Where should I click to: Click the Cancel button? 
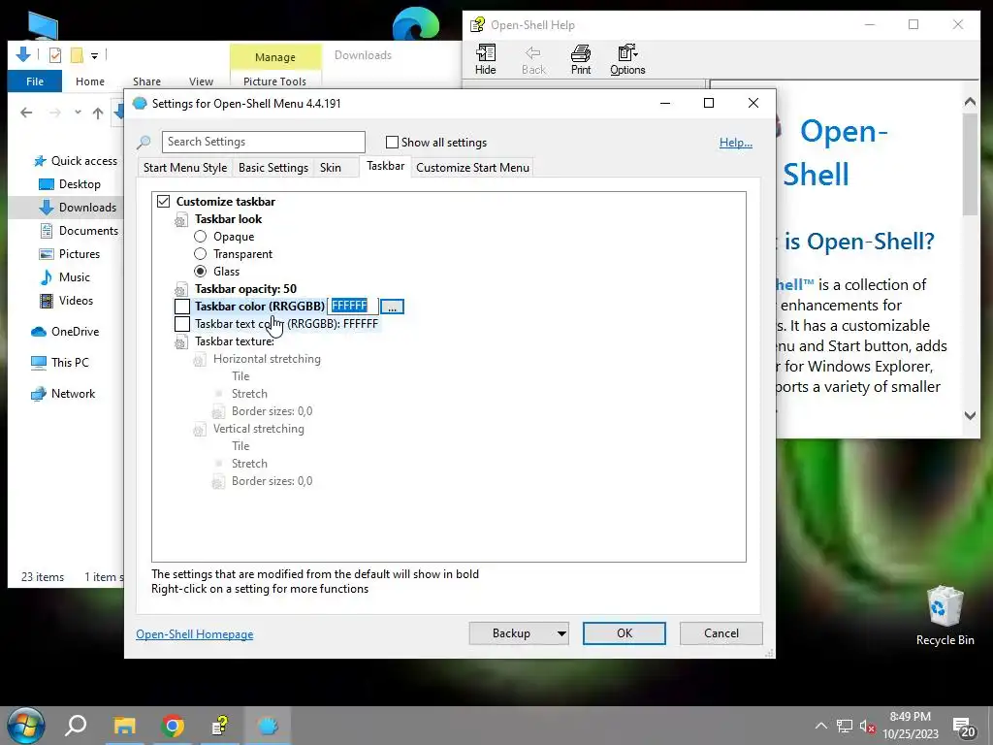pyautogui.click(x=721, y=633)
